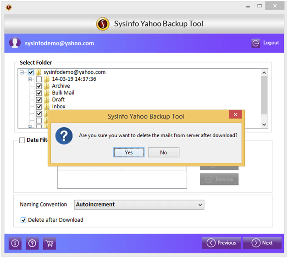Click the root account folder icon
This screenshot has height=257, width=288.
pyautogui.click(x=39, y=72)
